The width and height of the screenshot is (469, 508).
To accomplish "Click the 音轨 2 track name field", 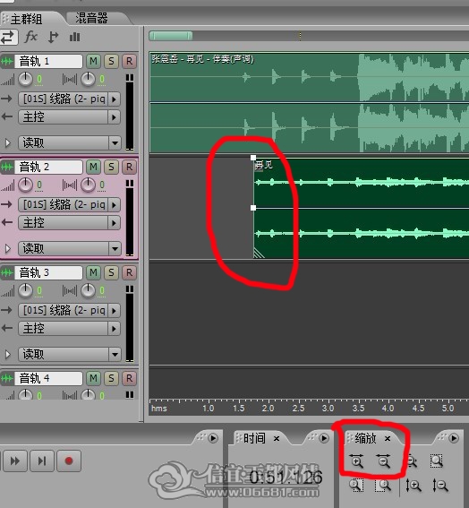I will [48, 167].
